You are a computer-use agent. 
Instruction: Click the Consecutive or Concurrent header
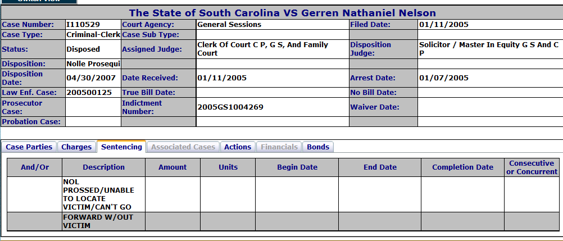[x=532, y=167]
